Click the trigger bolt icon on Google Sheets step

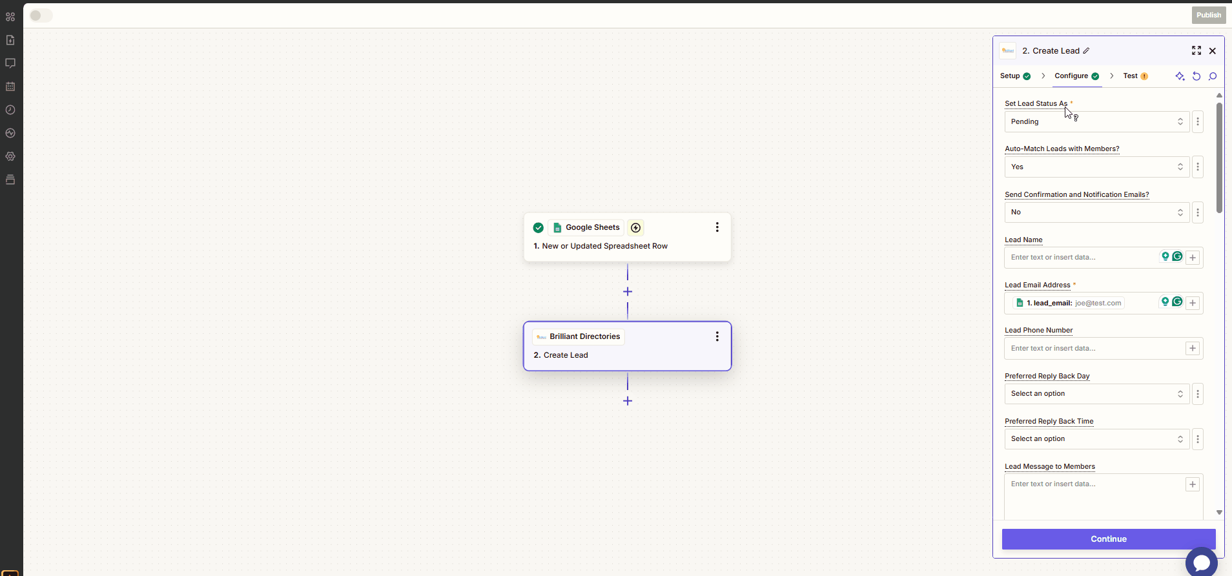pos(636,227)
